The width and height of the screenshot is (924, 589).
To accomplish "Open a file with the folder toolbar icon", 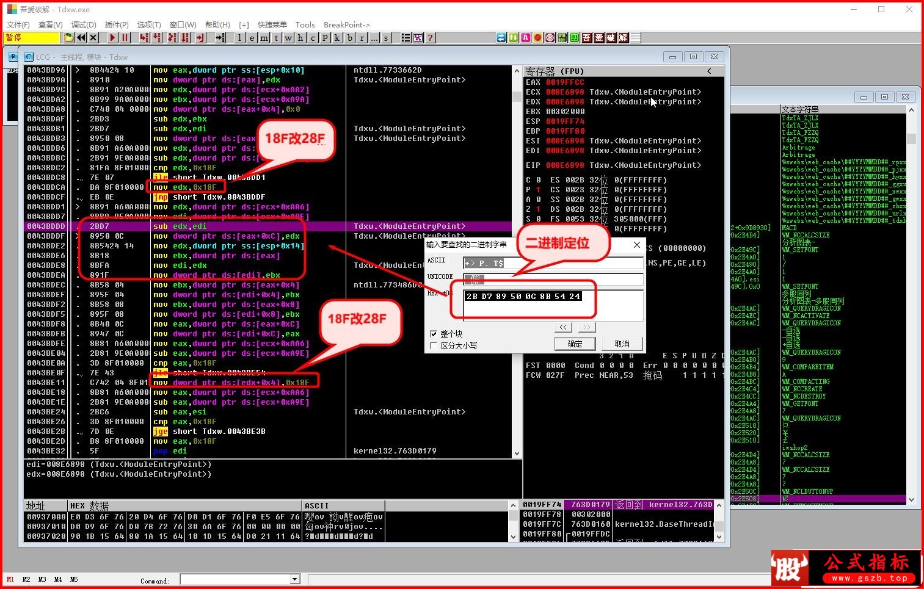I will 68,38.
